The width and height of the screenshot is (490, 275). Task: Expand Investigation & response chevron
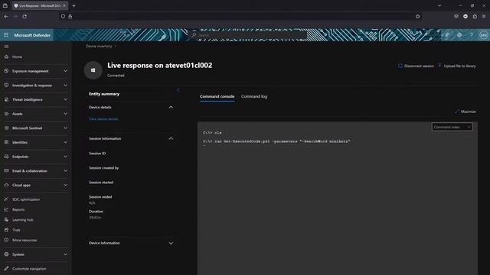65,85
